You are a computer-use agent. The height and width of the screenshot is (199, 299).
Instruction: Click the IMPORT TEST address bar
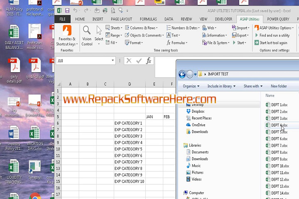pyautogui.click(x=248, y=74)
